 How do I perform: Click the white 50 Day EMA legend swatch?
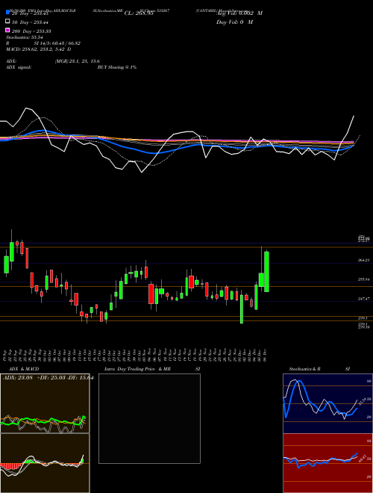point(7,22)
